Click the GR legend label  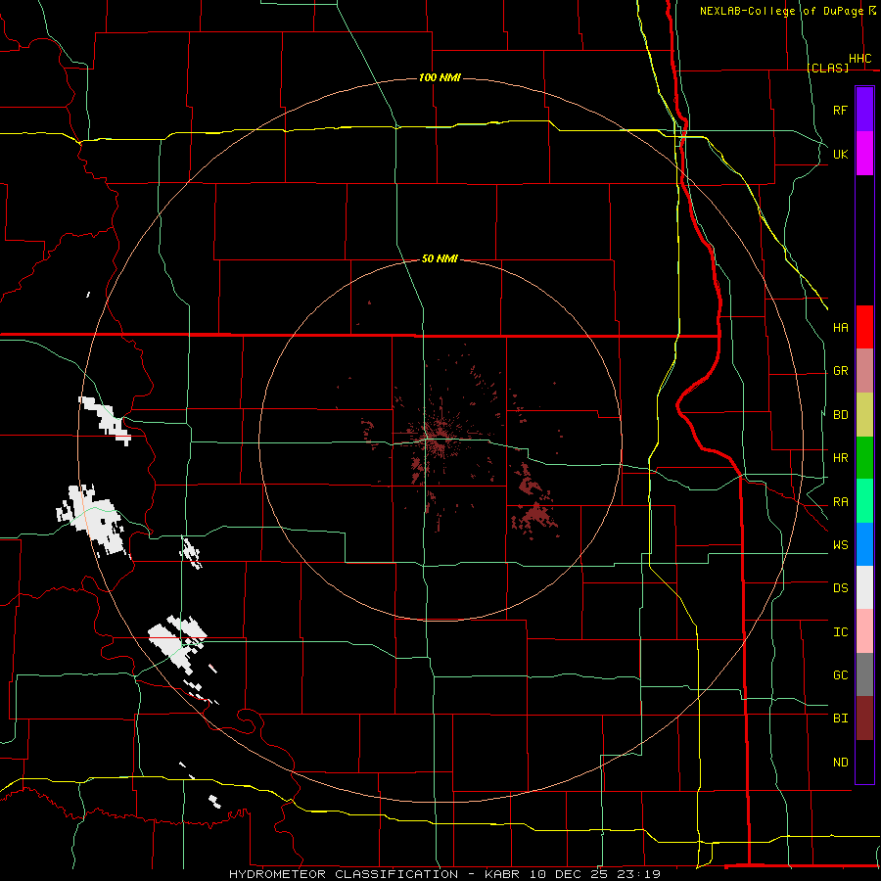tap(841, 371)
